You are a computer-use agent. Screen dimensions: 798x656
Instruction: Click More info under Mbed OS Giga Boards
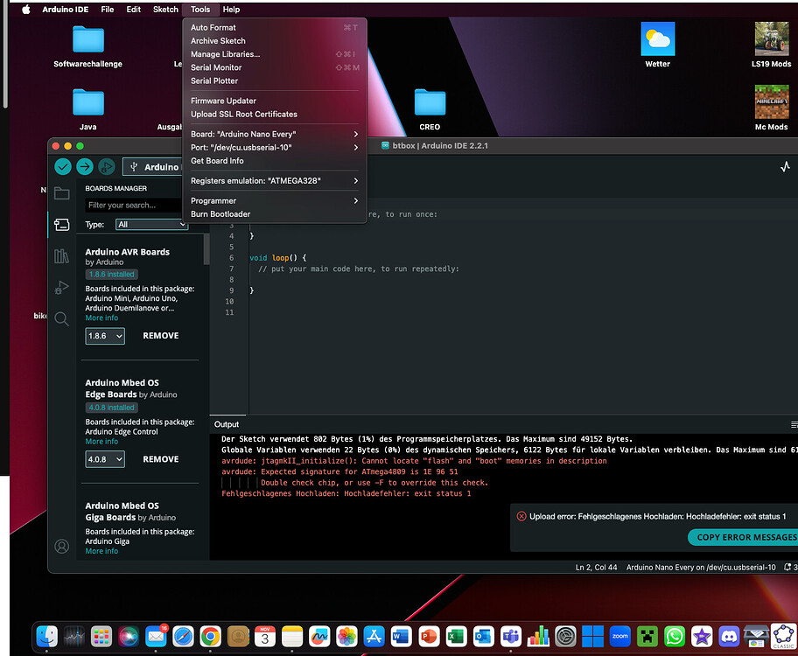click(101, 551)
